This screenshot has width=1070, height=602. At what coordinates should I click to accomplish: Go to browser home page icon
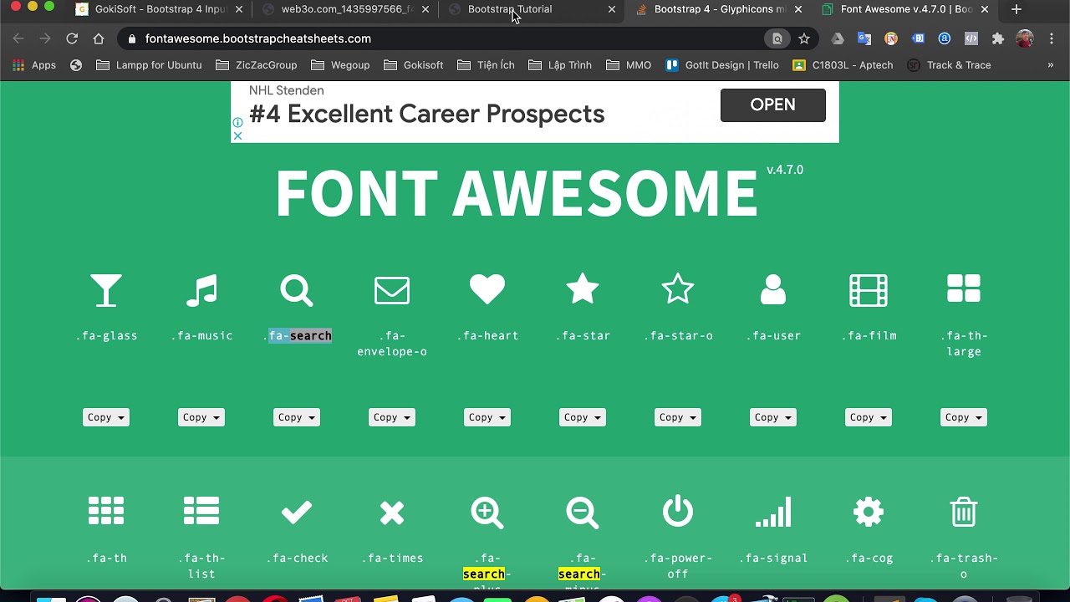[x=99, y=38]
